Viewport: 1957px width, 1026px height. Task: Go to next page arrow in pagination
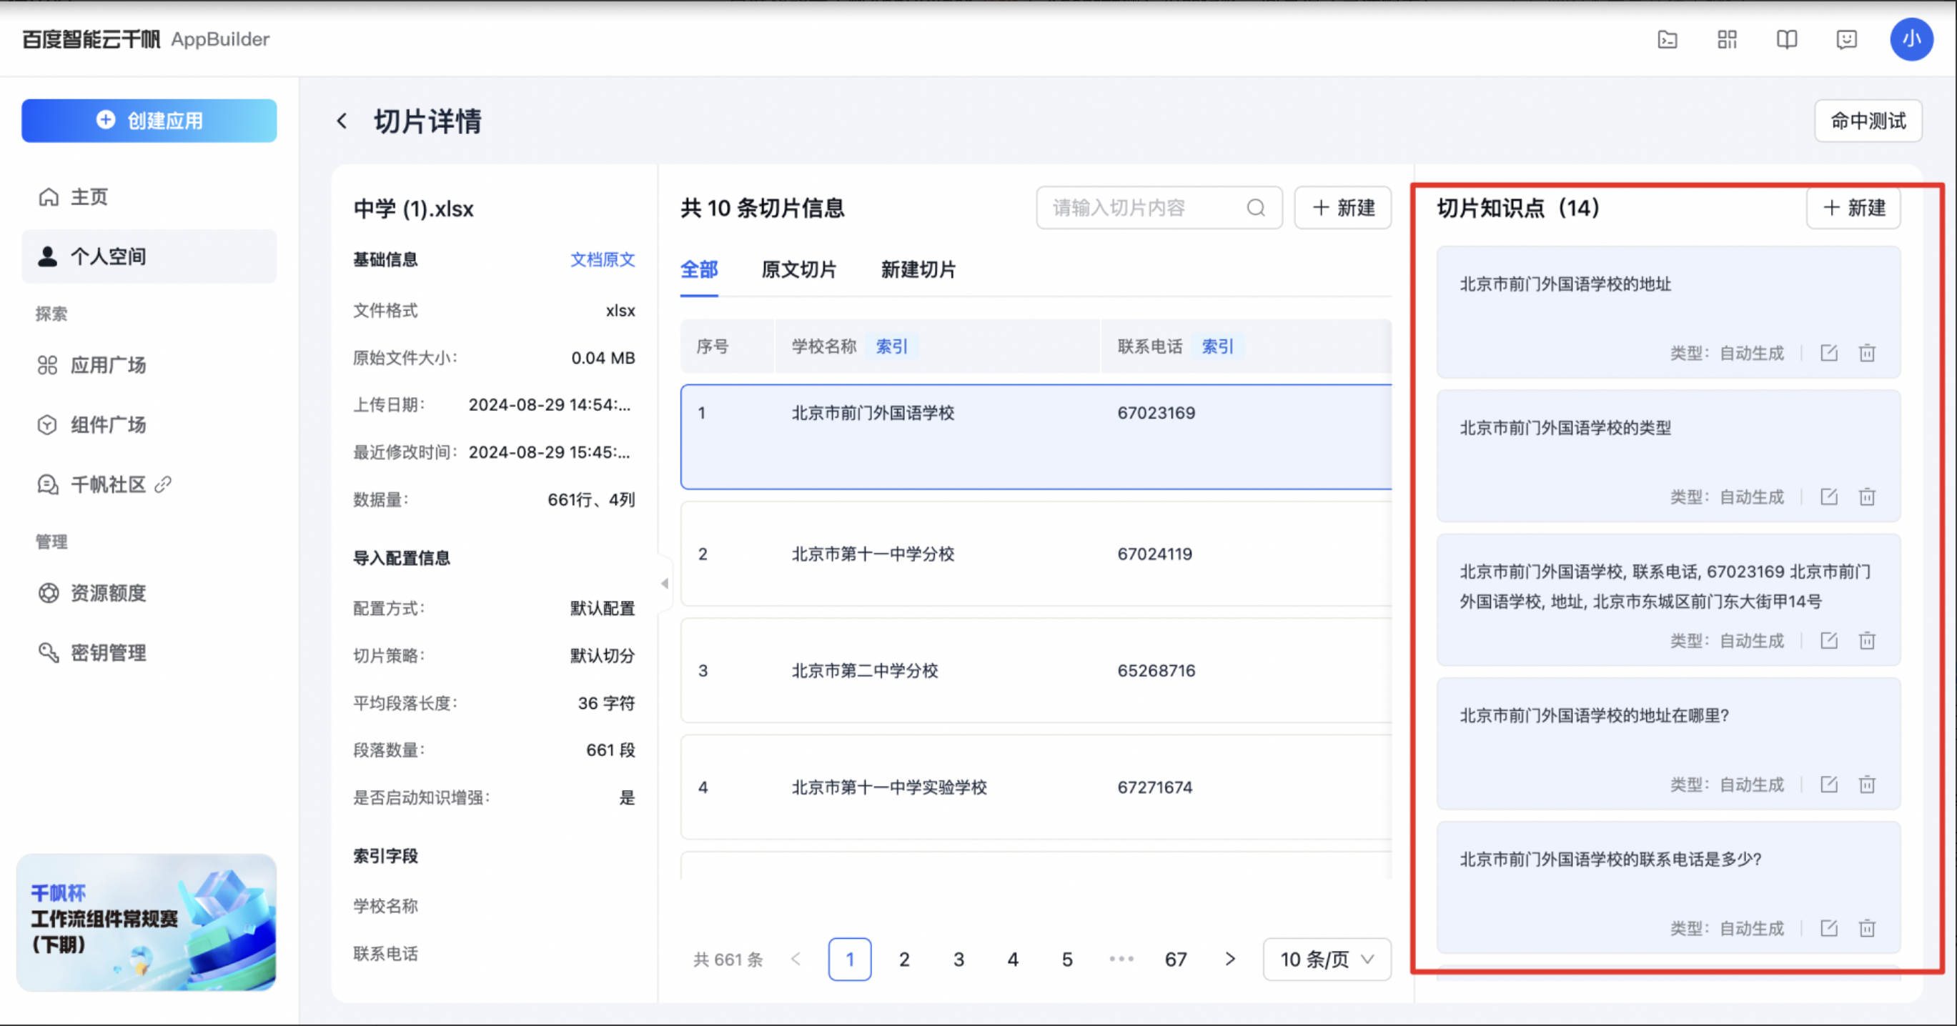(1230, 959)
